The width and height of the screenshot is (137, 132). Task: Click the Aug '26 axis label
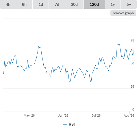pos(129,115)
